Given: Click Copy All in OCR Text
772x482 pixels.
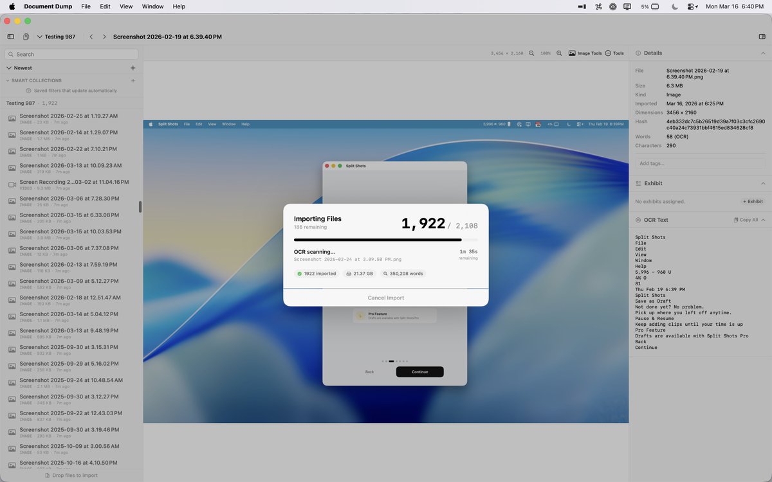Looking at the screenshot, I should click(x=746, y=220).
